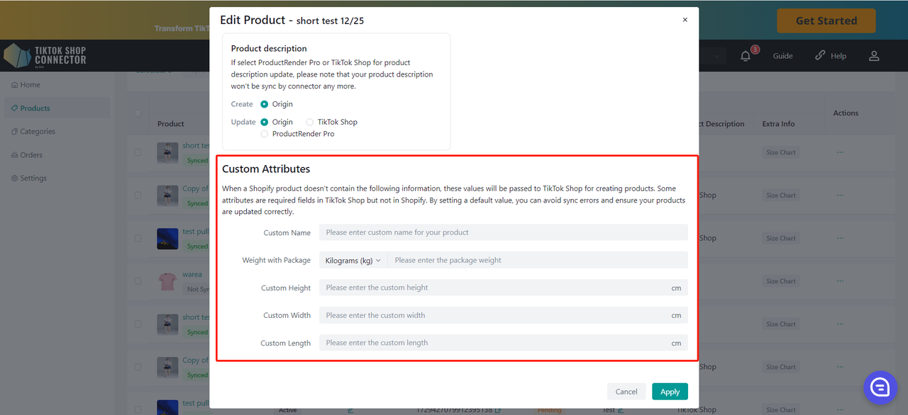Image resolution: width=908 pixels, height=415 pixels.
Task: Open Settings in the sidebar
Action: (33, 178)
